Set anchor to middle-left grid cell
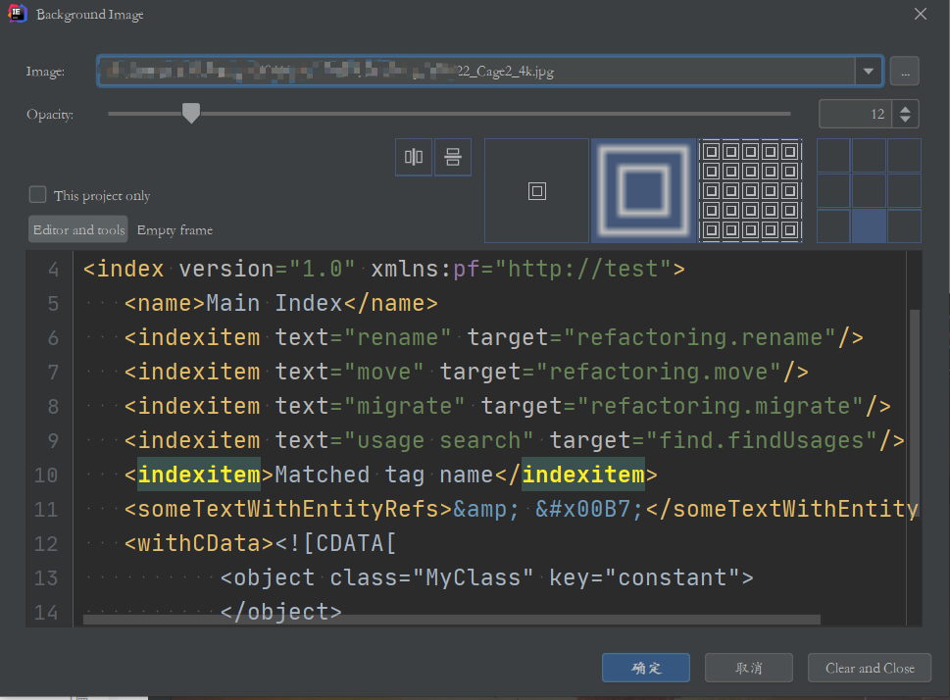The image size is (950, 700). pos(833,191)
